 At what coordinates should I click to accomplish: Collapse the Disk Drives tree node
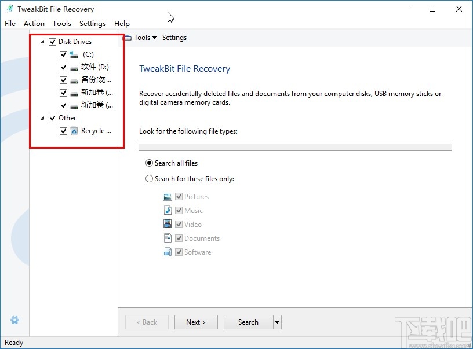(43, 42)
